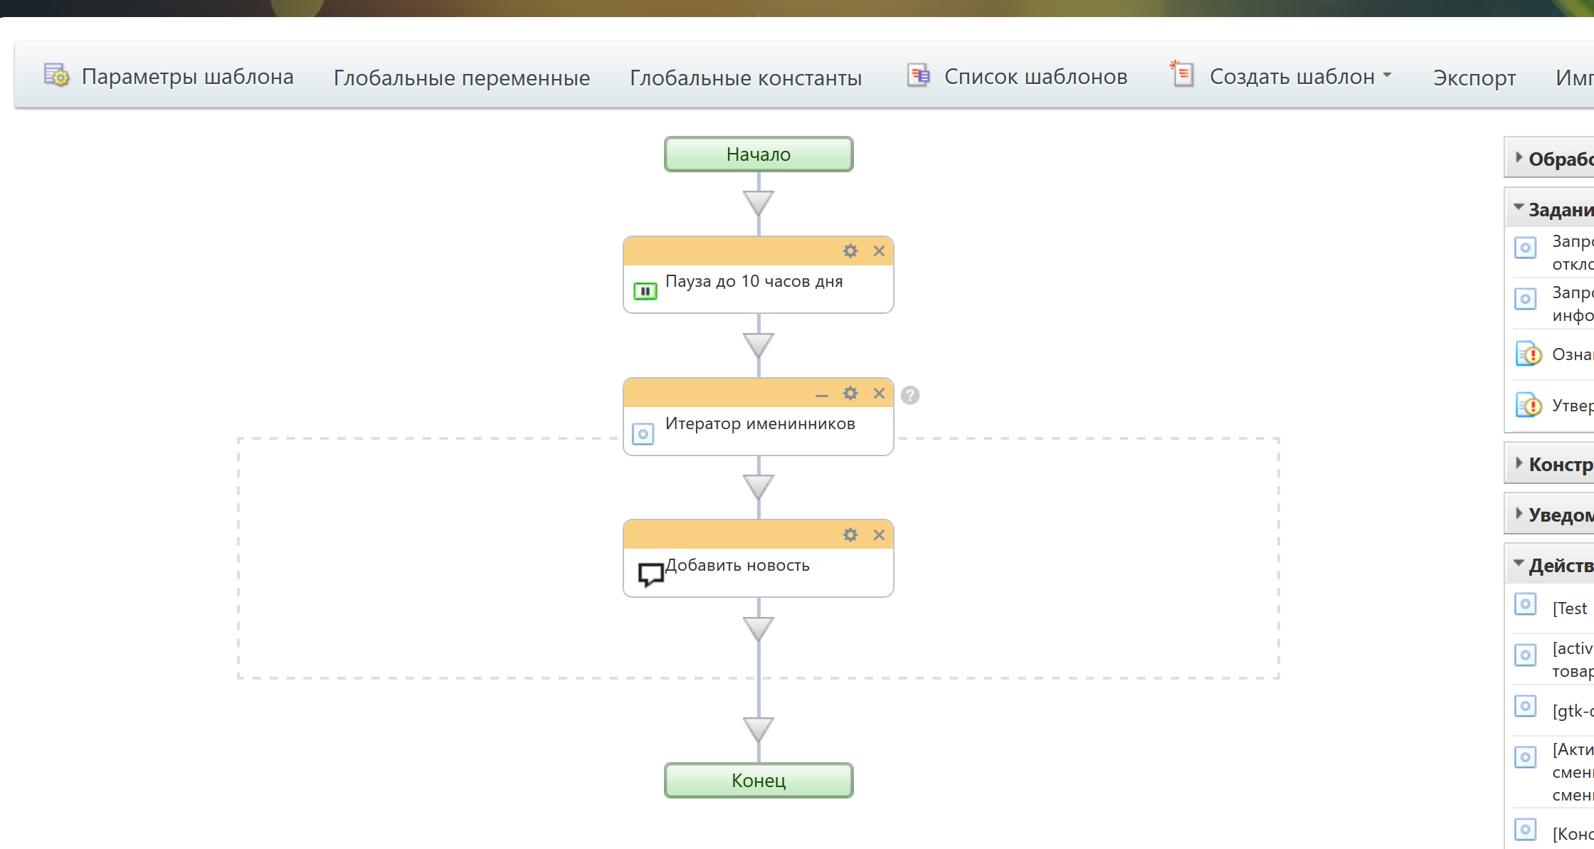This screenshot has height=849, width=1594.
Task: Click the speech bubble icon in Добавить новость
Action: (650, 574)
